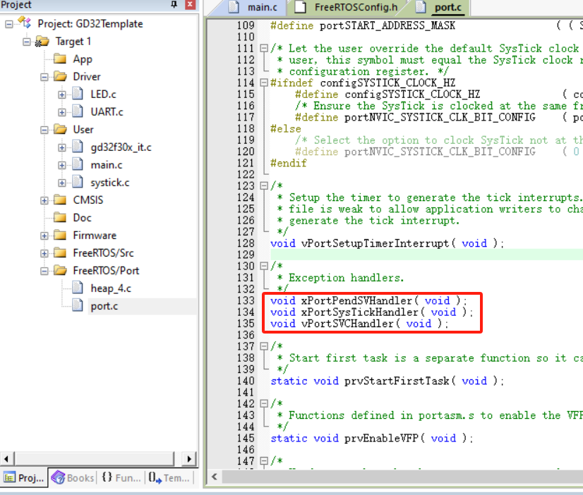
Task: Expand main.c node in the project tree
Action: point(61,165)
